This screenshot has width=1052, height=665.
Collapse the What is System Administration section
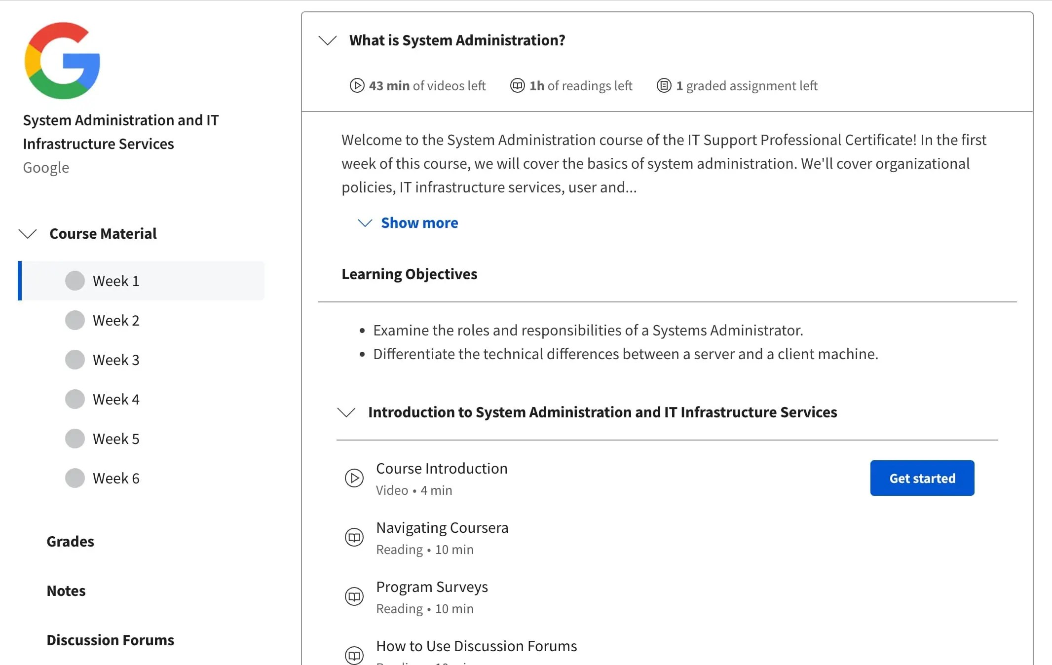click(328, 40)
